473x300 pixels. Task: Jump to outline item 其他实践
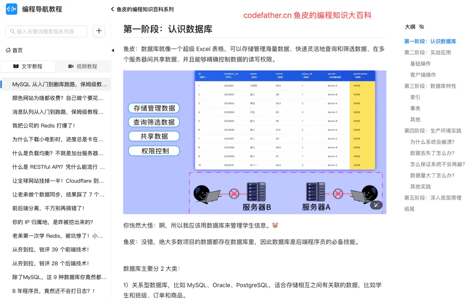click(x=420, y=187)
